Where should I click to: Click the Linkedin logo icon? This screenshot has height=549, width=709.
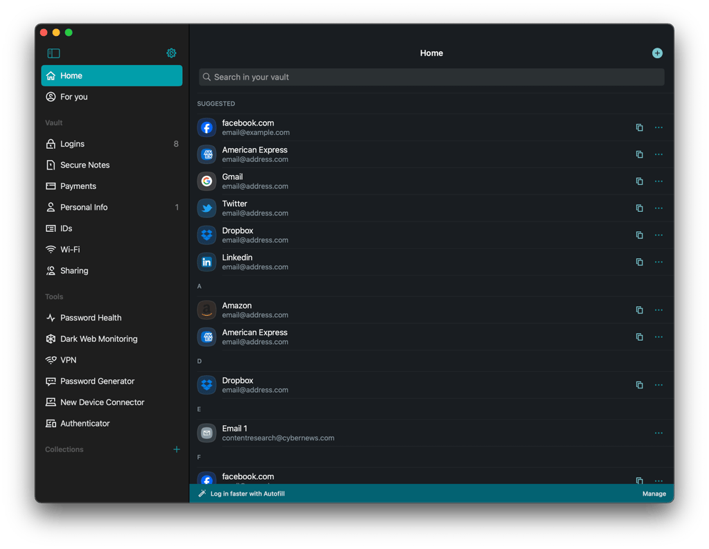click(x=206, y=262)
